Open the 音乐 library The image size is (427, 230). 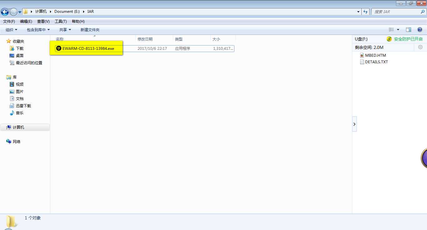20,113
